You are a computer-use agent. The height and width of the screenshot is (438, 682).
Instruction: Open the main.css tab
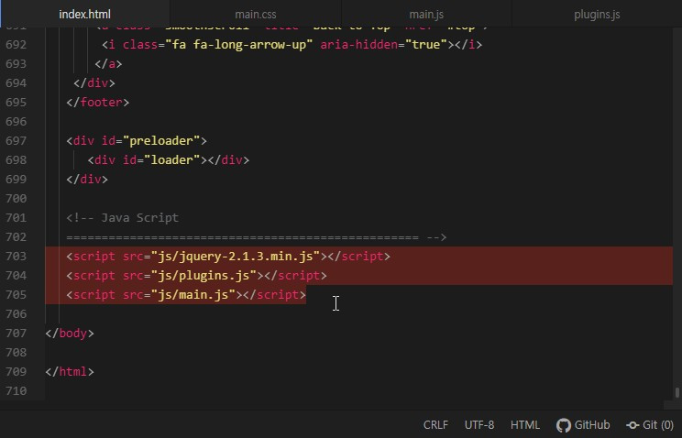pyautogui.click(x=256, y=14)
